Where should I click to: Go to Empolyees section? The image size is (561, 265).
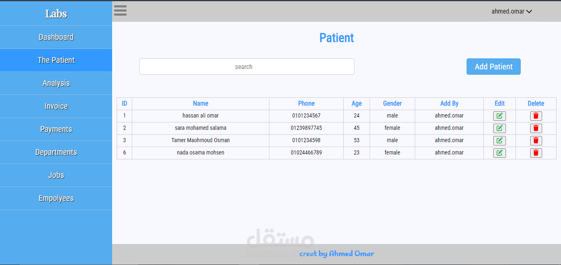56,198
